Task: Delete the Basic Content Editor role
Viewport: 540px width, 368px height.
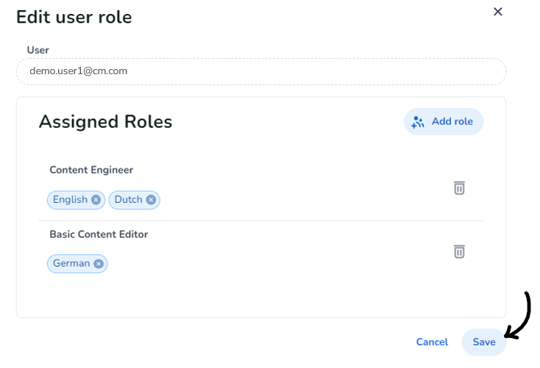Action: point(459,252)
